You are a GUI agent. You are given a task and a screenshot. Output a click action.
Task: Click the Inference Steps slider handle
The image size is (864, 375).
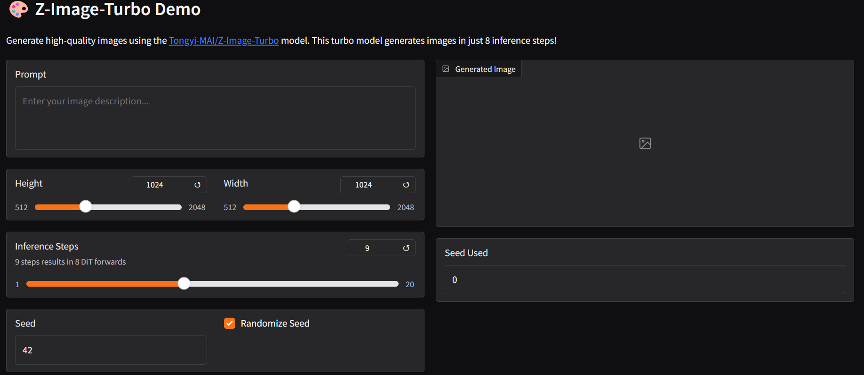pos(184,283)
